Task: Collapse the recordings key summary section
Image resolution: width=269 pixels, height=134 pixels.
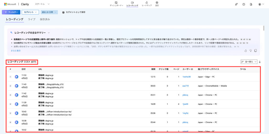Action: [49, 33]
